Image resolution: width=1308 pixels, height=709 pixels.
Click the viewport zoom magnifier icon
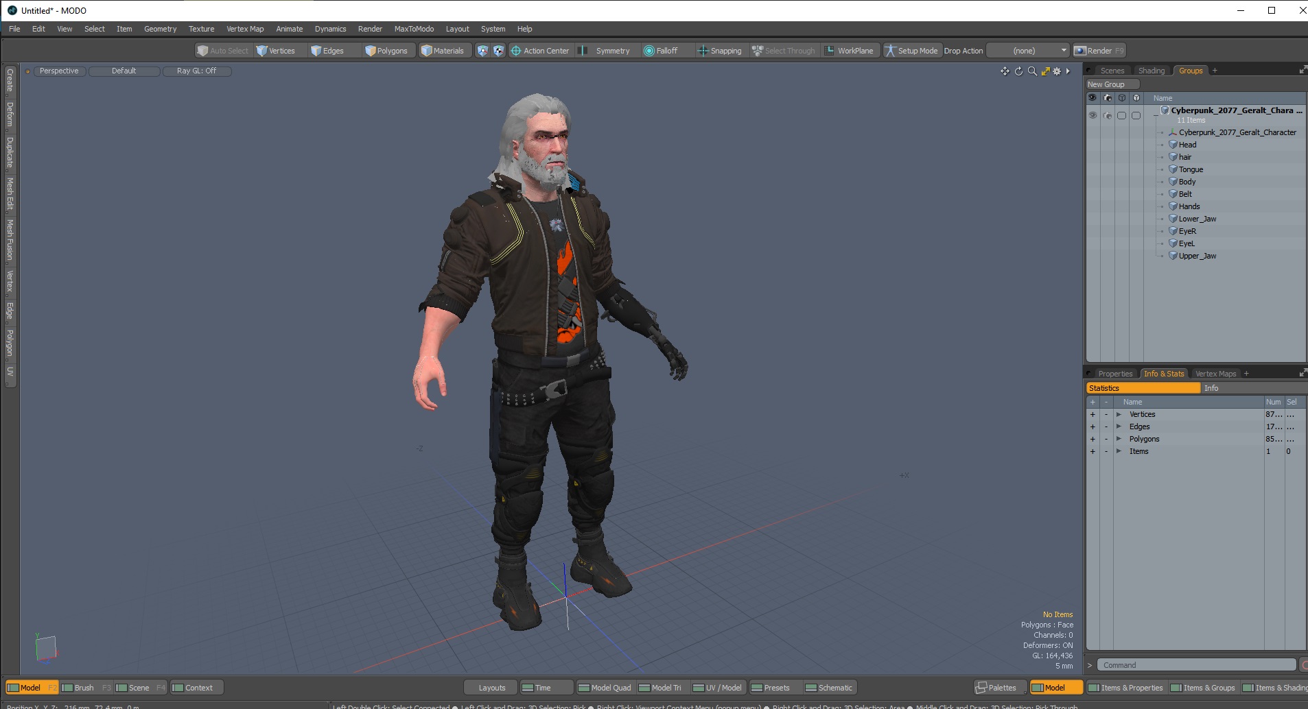1032,71
